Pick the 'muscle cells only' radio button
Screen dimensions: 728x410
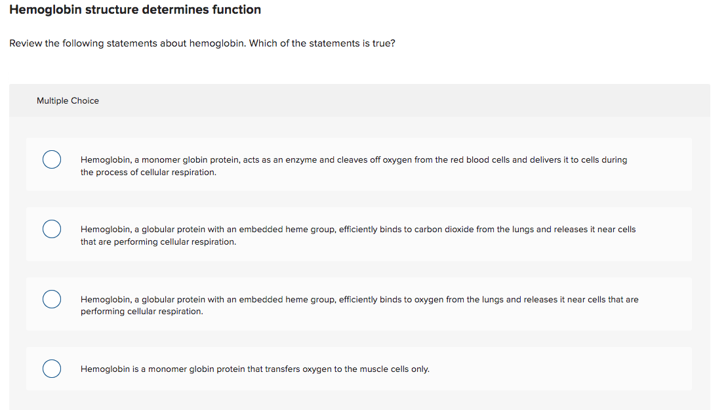tap(52, 369)
